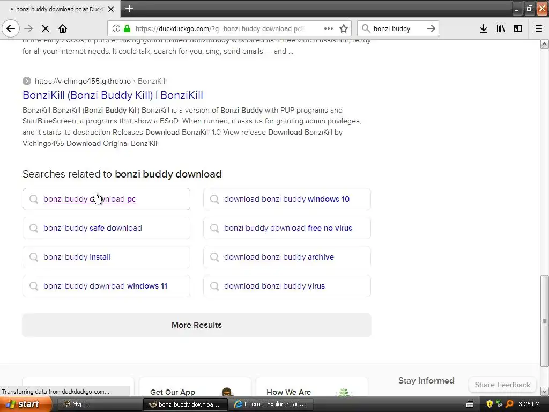Open the Windows Start menu
Screen dimensions: 549x412
(25, 404)
